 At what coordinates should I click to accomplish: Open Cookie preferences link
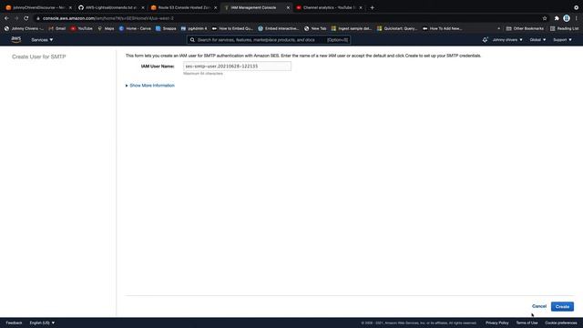click(561, 323)
